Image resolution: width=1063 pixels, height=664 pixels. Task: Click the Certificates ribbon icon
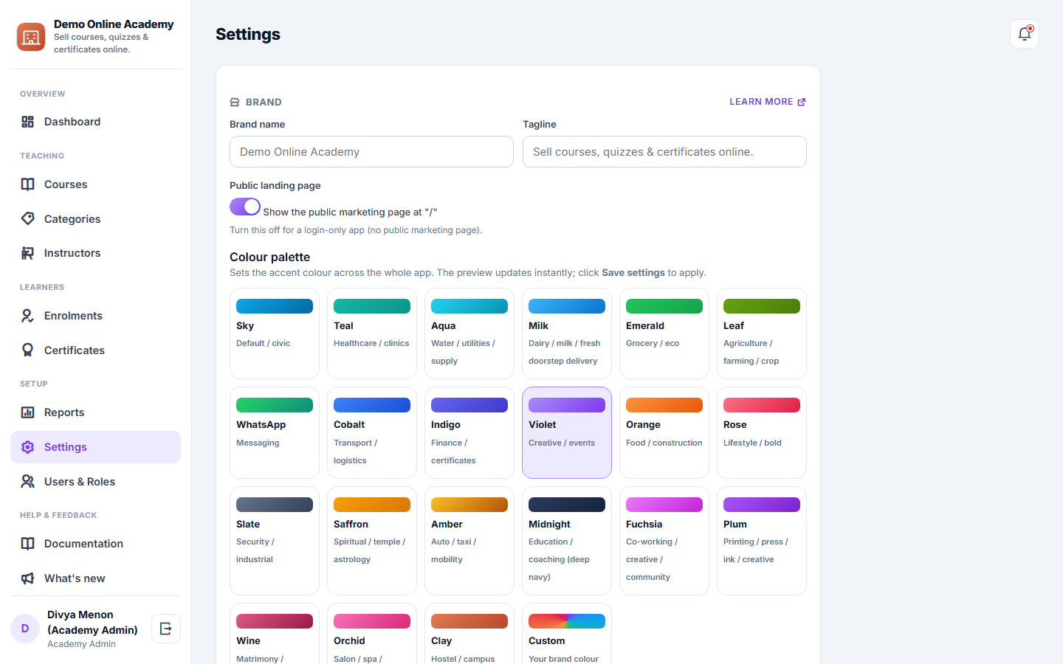click(27, 350)
